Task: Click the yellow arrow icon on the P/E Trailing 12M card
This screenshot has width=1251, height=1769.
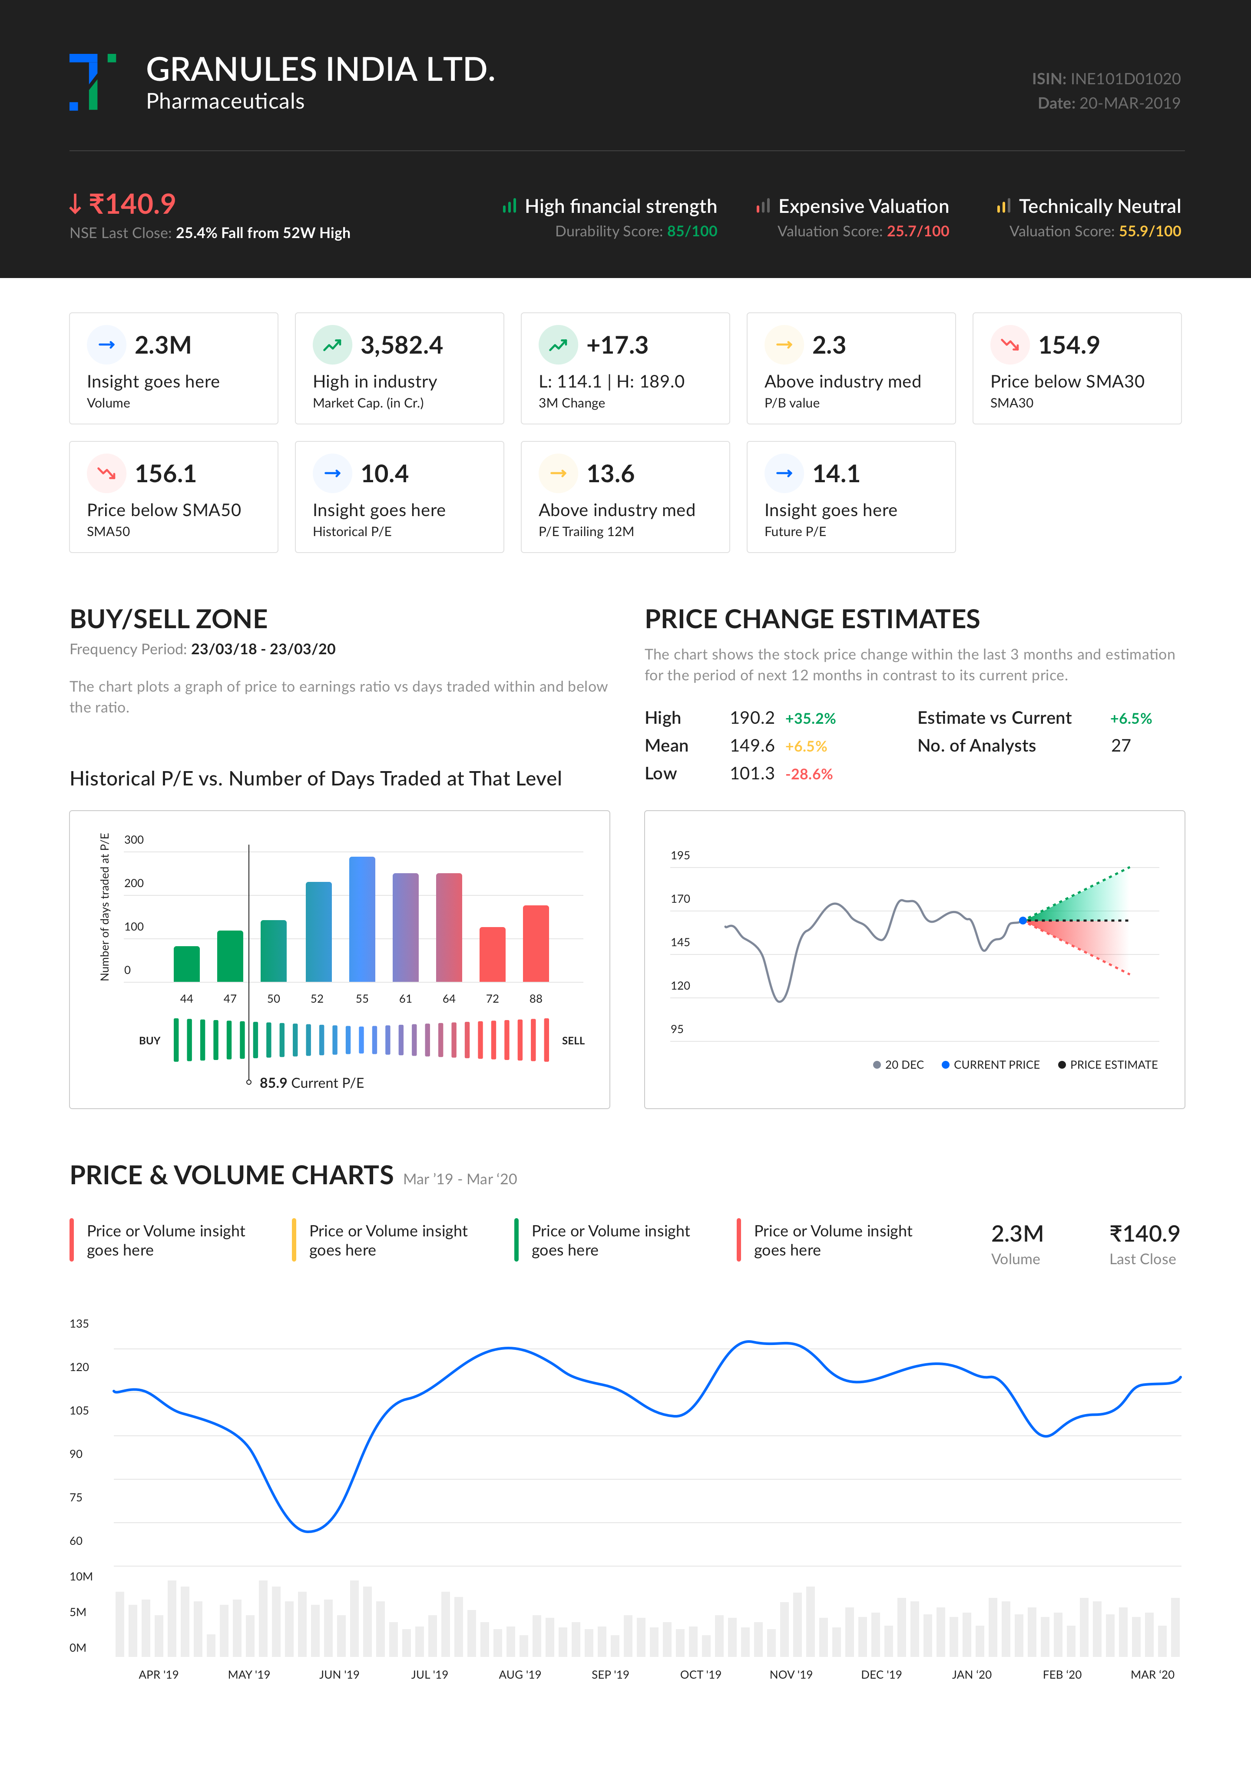Action: pyautogui.click(x=558, y=473)
